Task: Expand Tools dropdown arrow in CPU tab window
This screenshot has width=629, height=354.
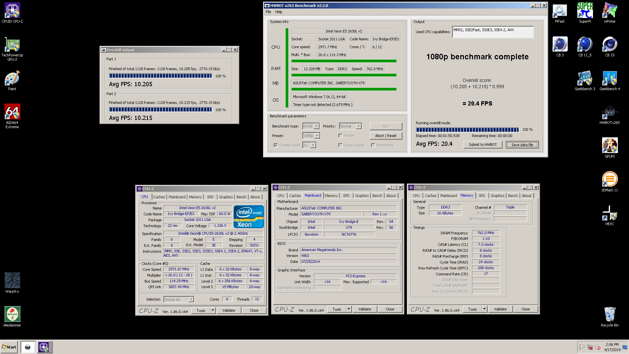Action: [x=213, y=310]
